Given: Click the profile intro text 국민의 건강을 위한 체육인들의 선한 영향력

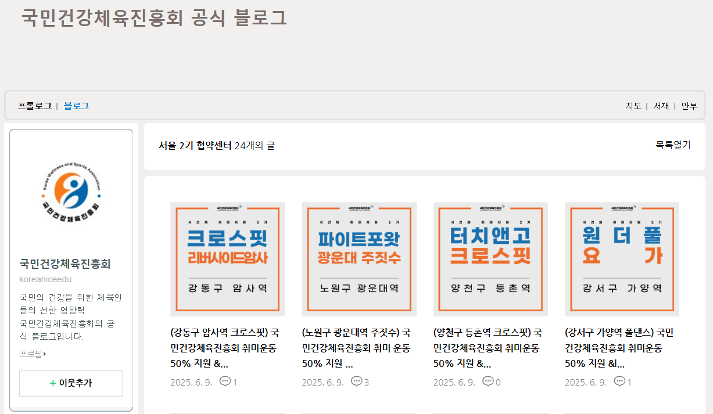Looking at the screenshot, I should (71, 304).
